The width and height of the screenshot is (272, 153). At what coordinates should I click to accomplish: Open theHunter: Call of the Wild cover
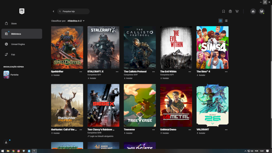coord(67,105)
